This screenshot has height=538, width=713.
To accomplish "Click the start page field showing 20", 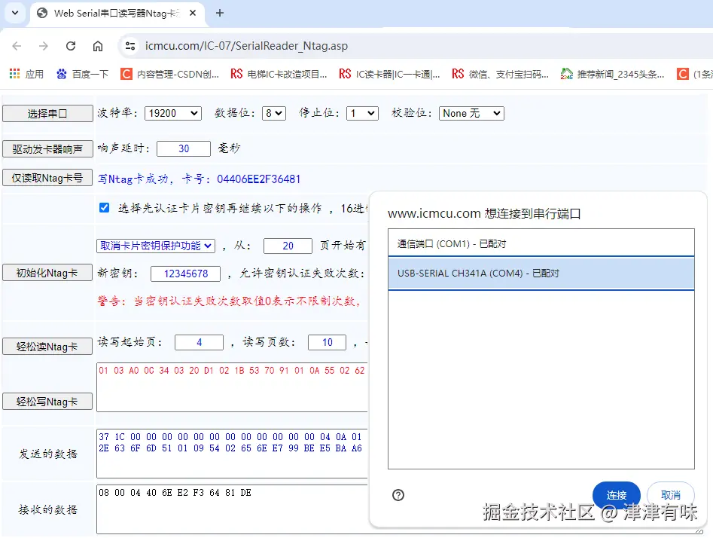I will [288, 246].
